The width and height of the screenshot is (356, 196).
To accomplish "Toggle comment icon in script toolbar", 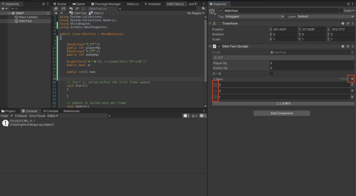I will click(x=83, y=9).
